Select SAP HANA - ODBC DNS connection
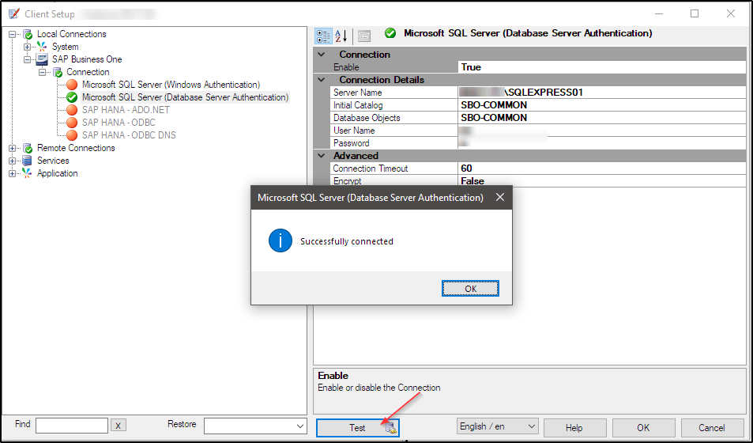This screenshot has width=753, height=443. (129, 135)
